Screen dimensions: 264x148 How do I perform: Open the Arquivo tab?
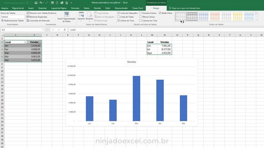(5, 8)
